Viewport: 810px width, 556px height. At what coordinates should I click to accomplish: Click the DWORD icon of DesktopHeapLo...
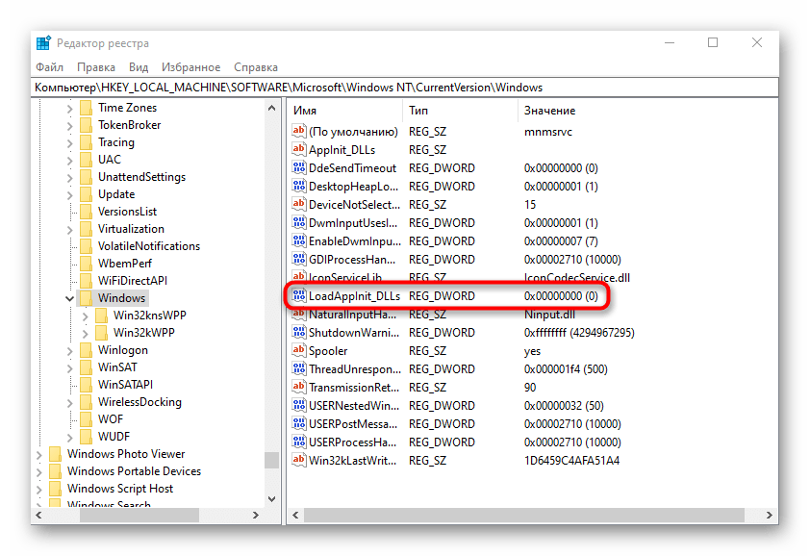point(298,186)
